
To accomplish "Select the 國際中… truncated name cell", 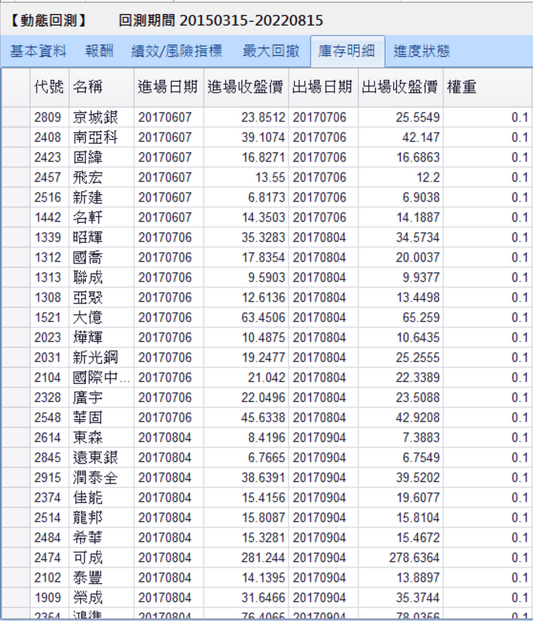I will 101,377.
